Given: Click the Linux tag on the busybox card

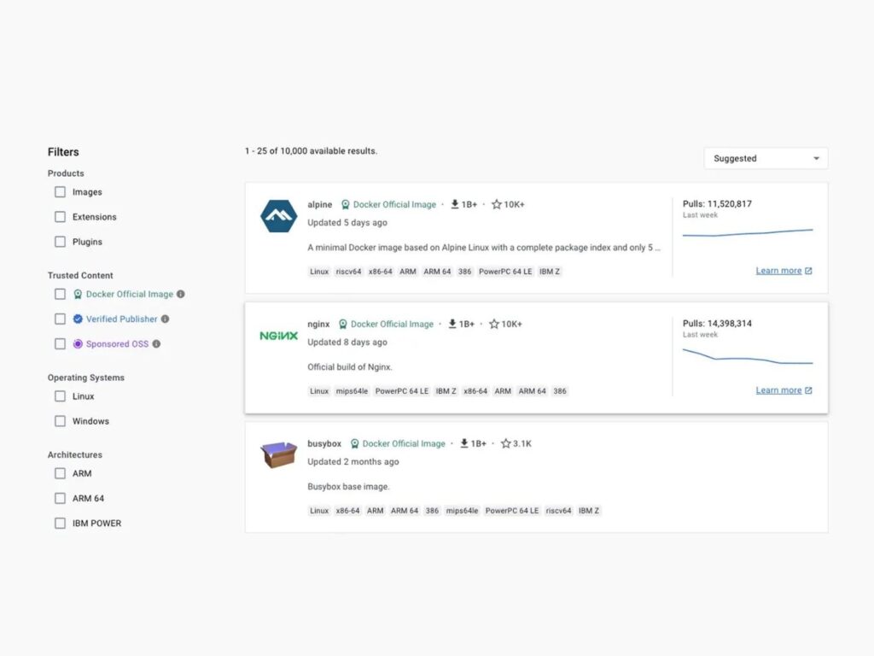Looking at the screenshot, I should coord(319,511).
